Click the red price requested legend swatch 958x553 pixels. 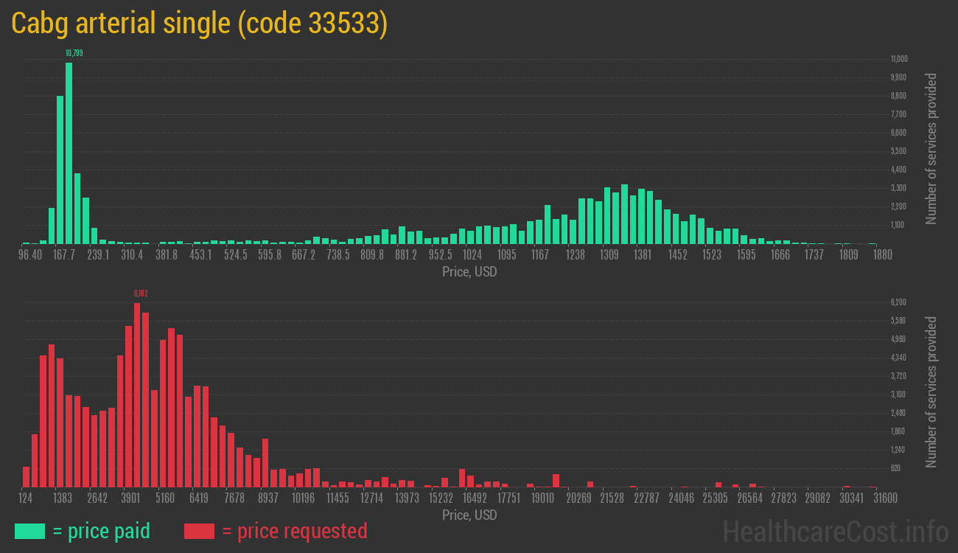(199, 531)
